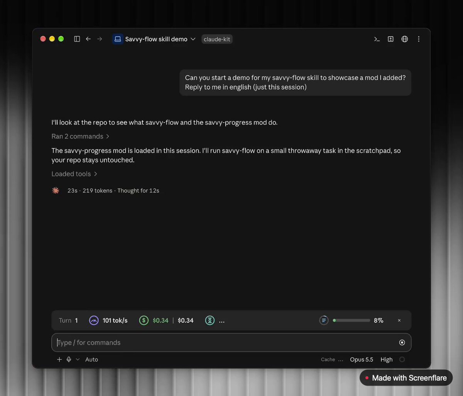Click the 23s elapsed time

coord(72,190)
